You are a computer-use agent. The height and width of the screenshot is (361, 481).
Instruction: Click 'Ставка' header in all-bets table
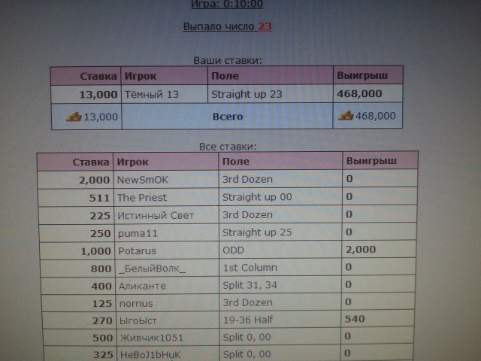(x=91, y=162)
